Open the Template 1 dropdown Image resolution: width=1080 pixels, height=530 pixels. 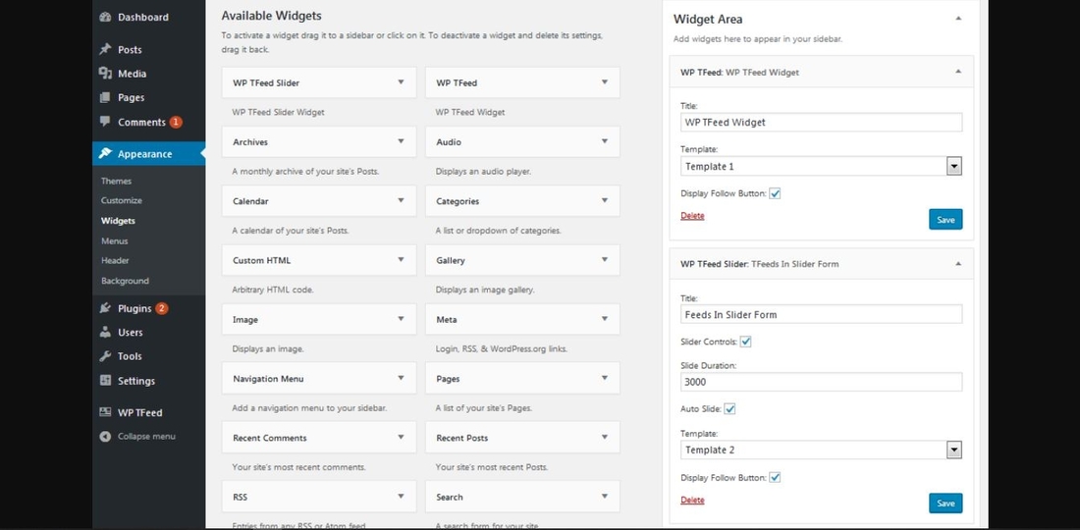click(x=953, y=167)
